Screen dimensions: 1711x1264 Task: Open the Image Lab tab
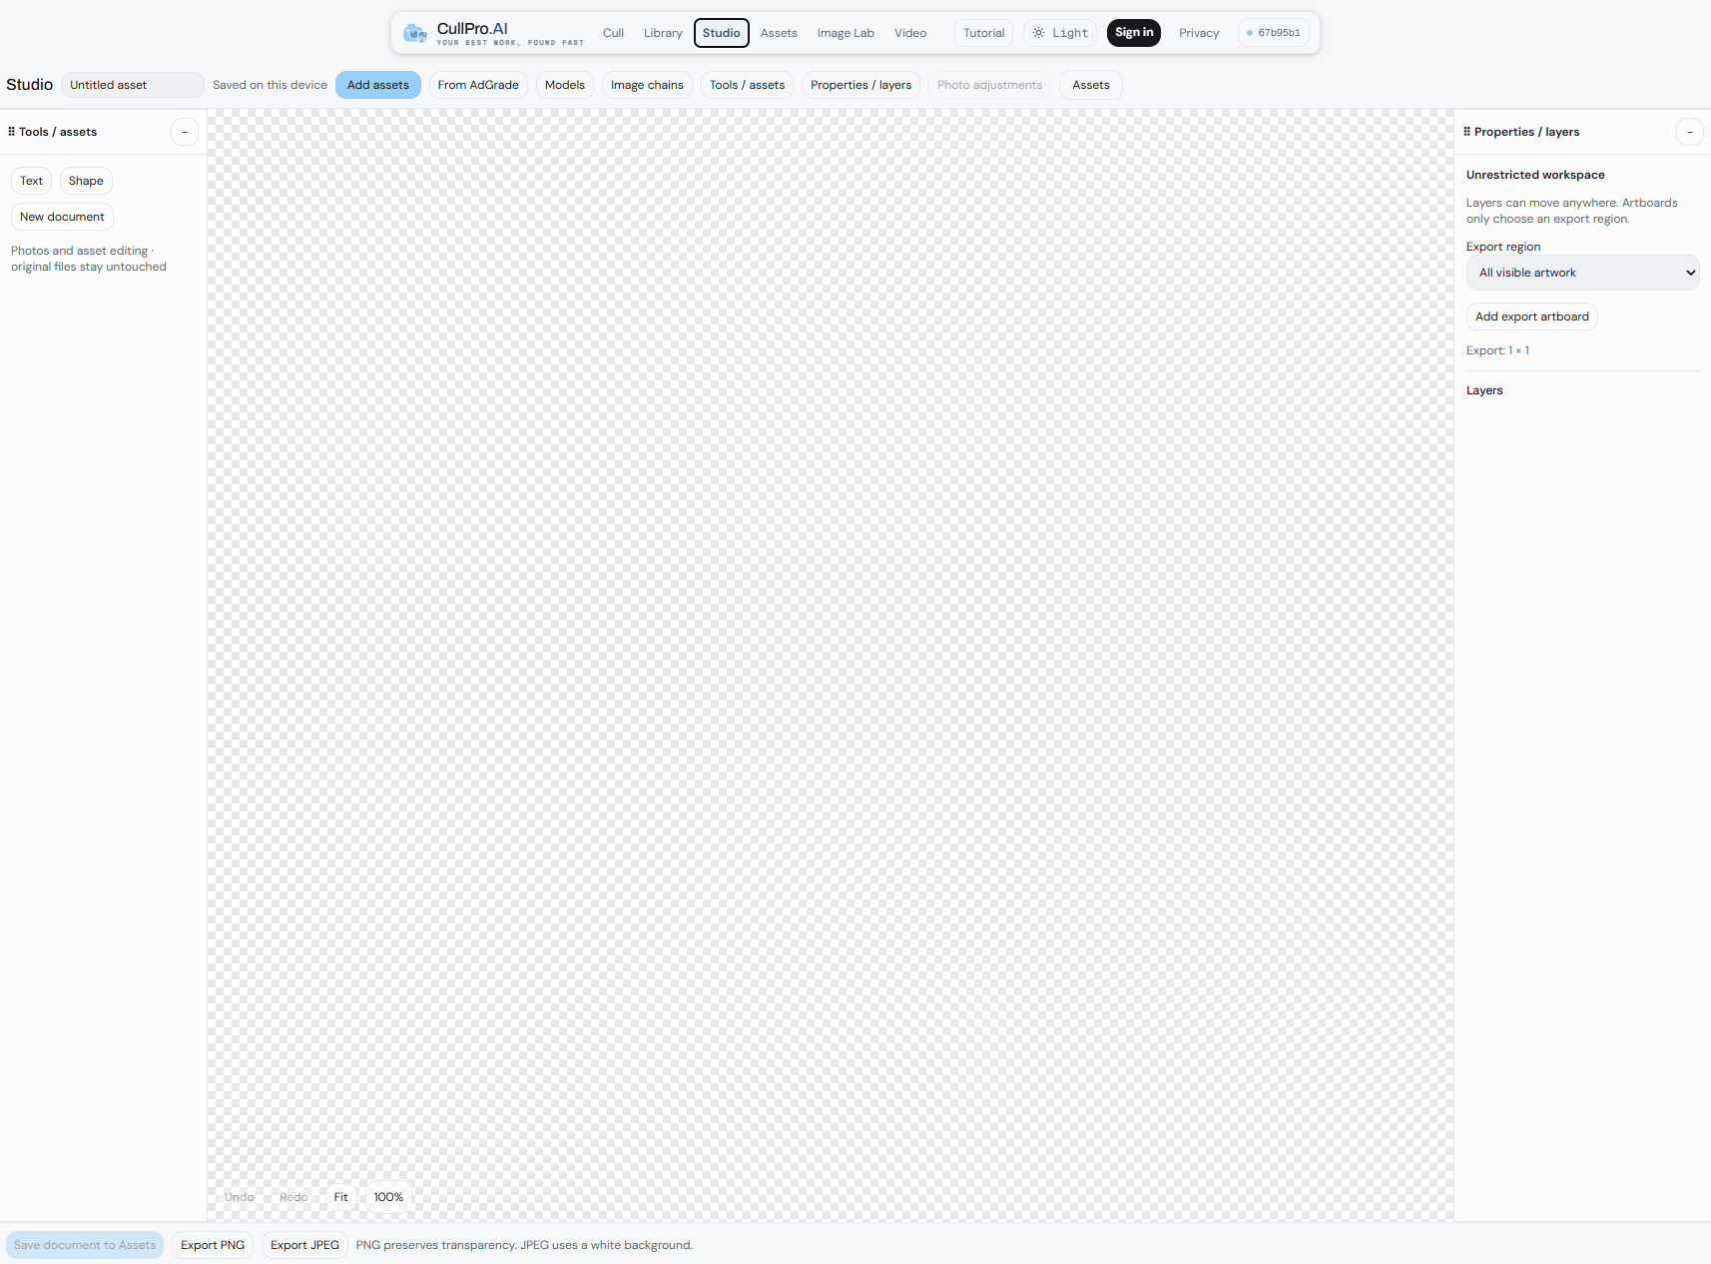(846, 33)
